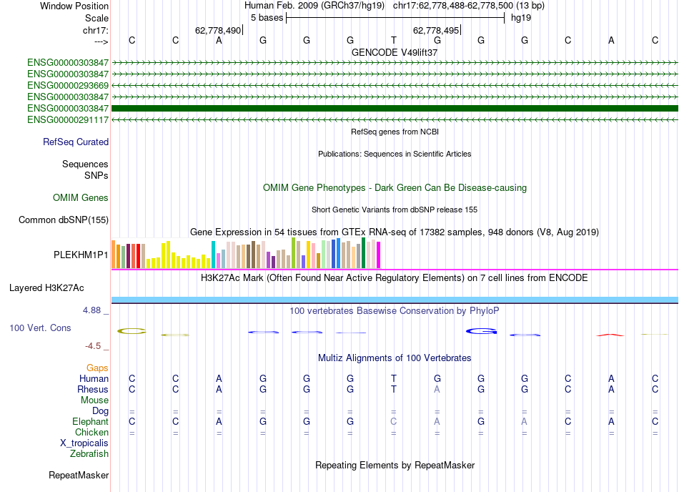Click the coordinate marker '62,778,490'
The width and height of the screenshot is (679, 492).
coord(218,30)
